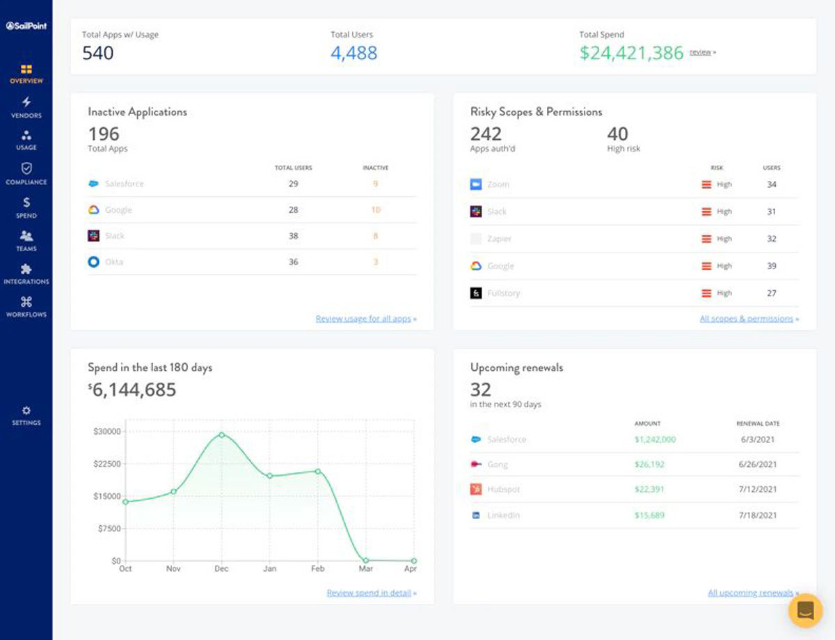The height and width of the screenshot is (640, 835).
Task: Click the Slack icon in Risky Scopes
Action: coord(476,211)
